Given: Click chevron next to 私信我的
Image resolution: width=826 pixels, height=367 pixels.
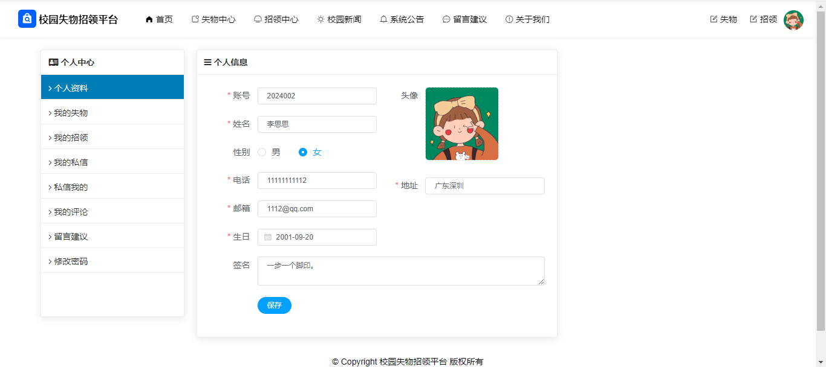Looking at the screenshot, I should (50, 187).
